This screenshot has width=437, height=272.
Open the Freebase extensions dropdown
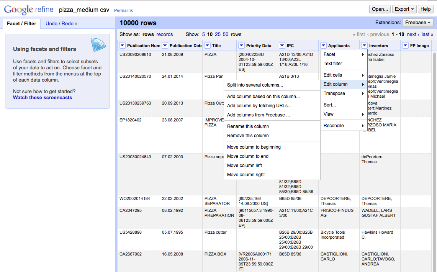click(418, 23)
